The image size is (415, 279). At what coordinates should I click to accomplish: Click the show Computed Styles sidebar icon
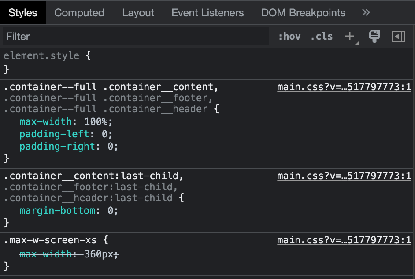[x=399, y=36]
